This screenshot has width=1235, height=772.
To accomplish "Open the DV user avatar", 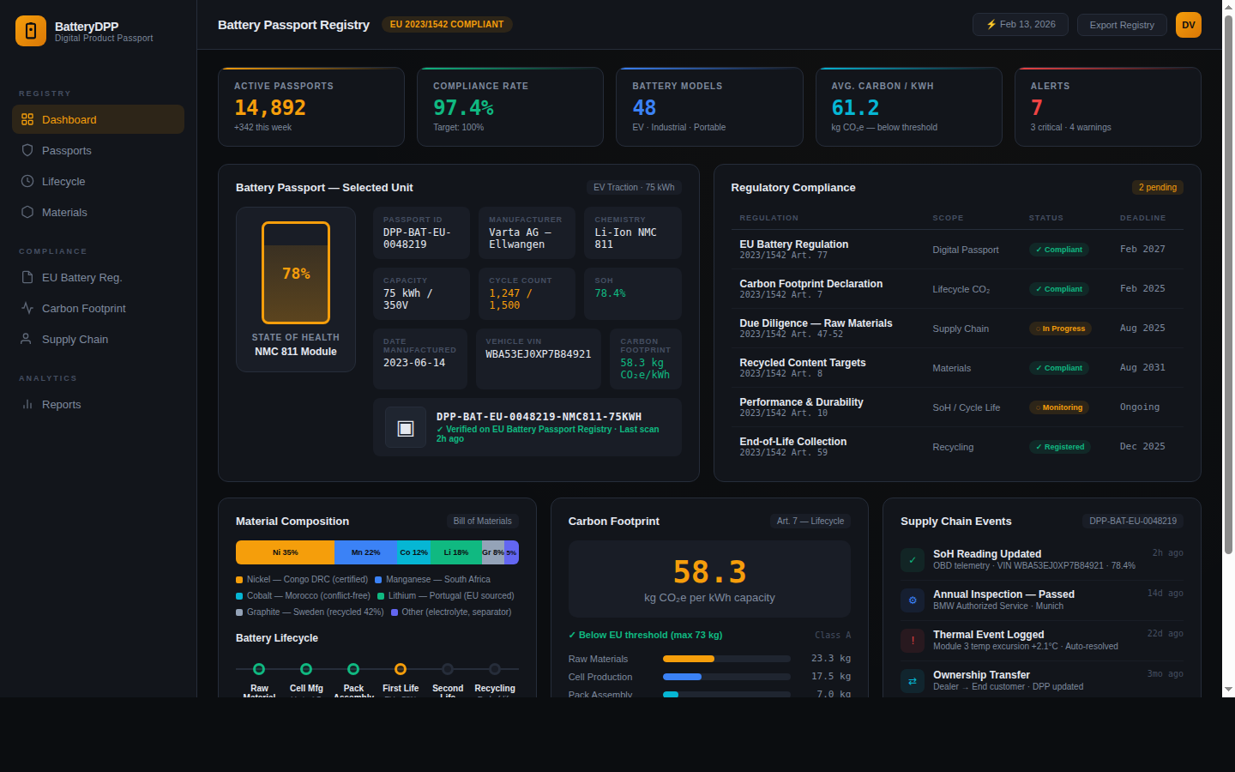I will tap(1189, 25).
